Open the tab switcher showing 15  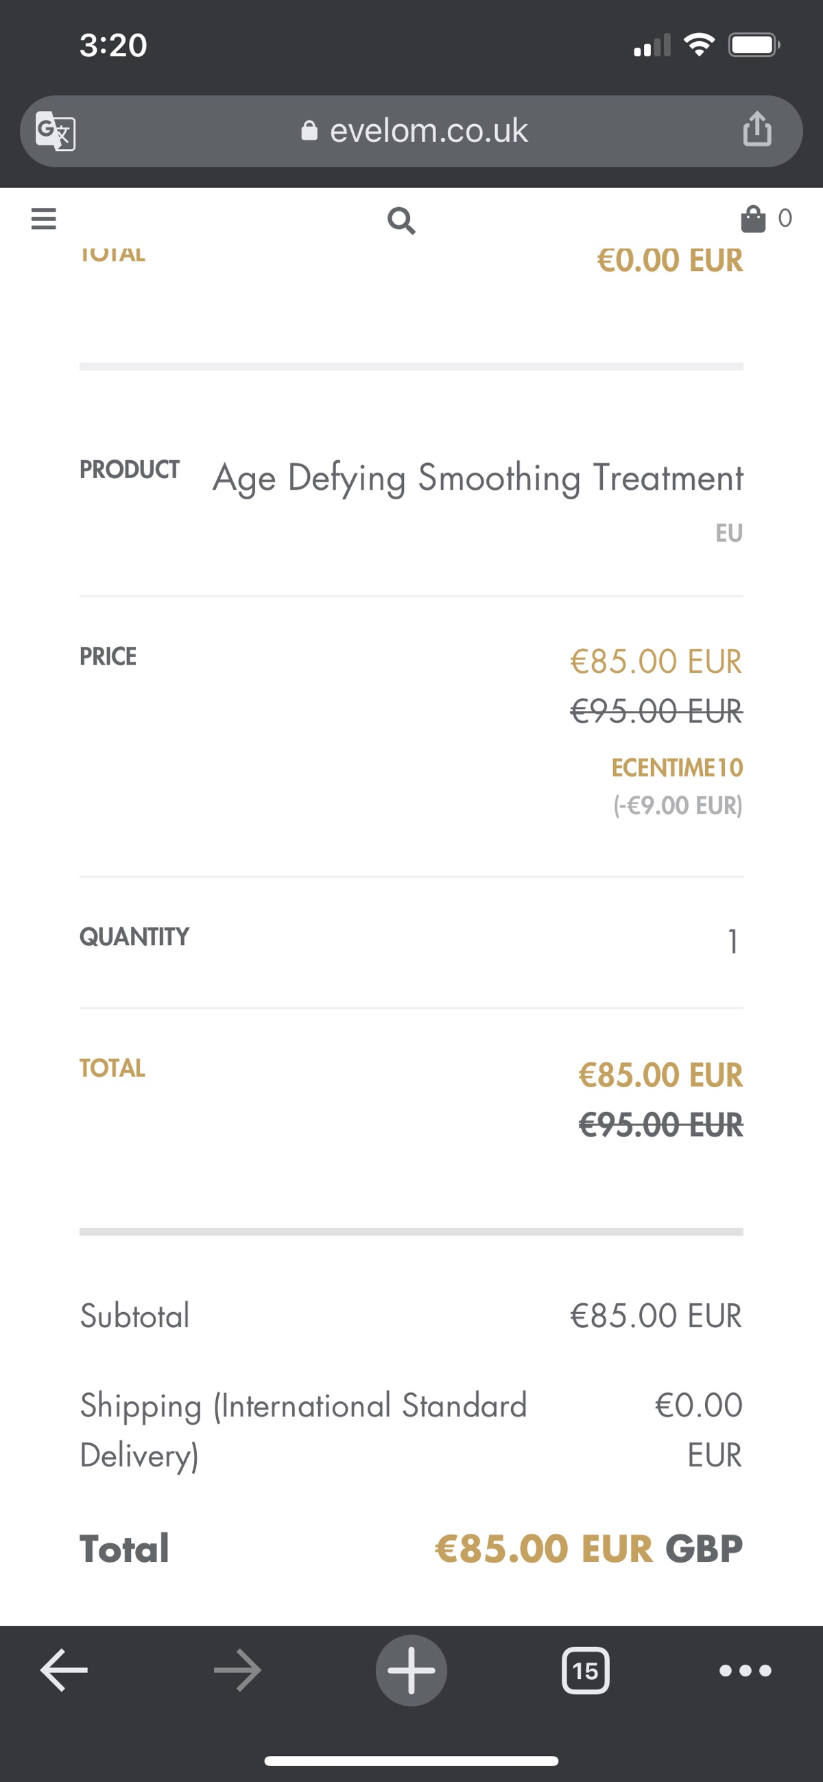tap(585, 1671)
